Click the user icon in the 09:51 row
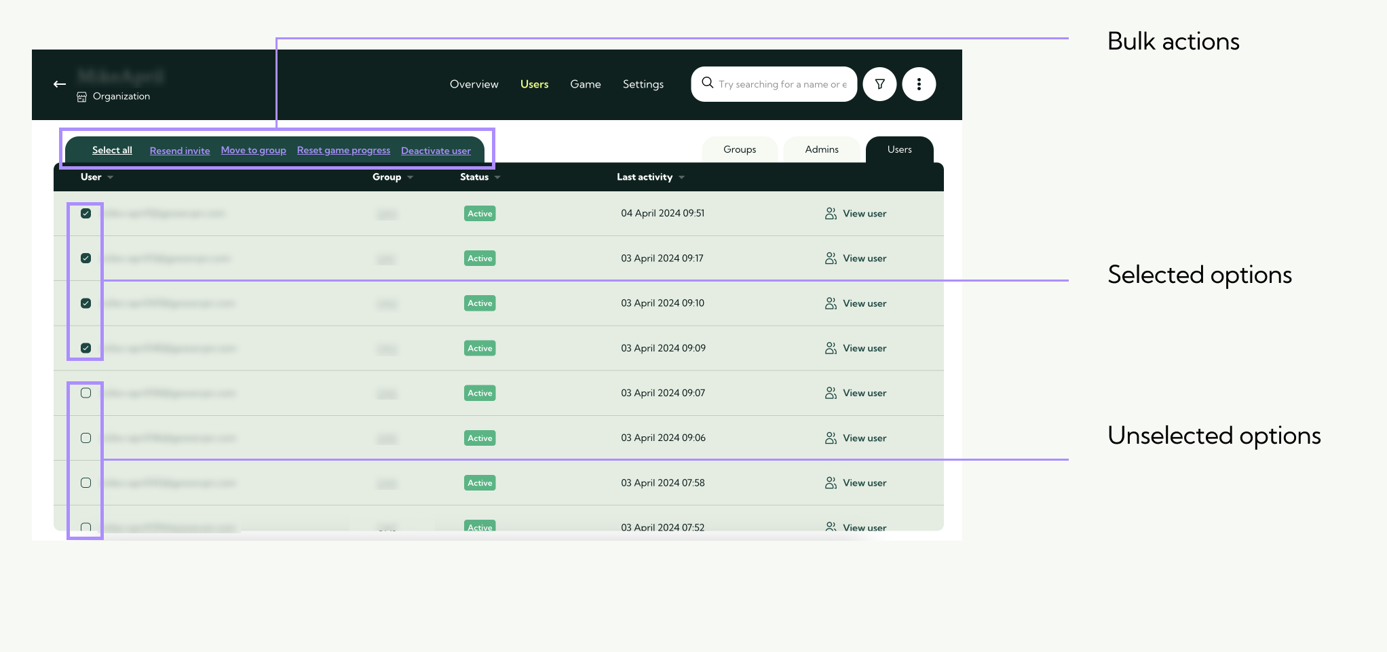 point(831,214)
